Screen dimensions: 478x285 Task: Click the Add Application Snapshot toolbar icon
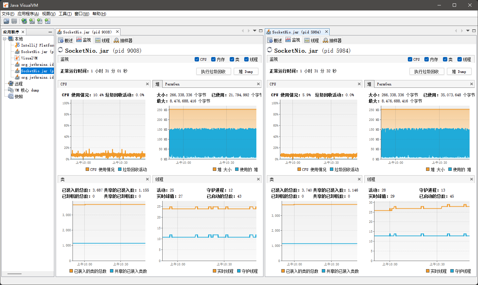(x=48, y=21)
